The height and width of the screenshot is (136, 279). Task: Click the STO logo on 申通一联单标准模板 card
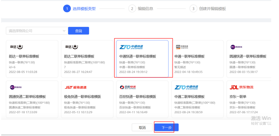coord(182,47)
